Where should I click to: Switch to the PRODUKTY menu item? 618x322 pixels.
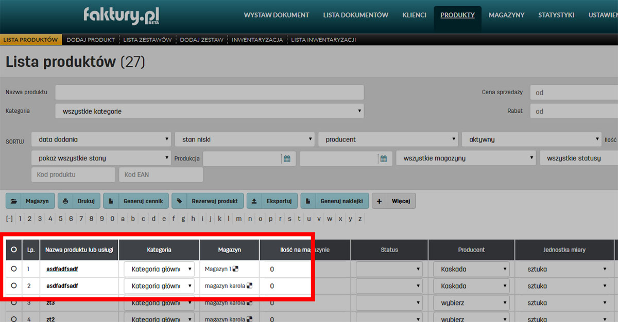click(457, 15)
